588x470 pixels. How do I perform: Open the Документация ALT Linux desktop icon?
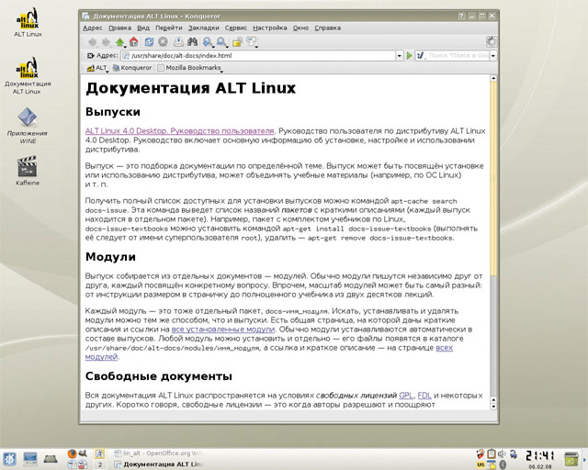pos(28,75)
